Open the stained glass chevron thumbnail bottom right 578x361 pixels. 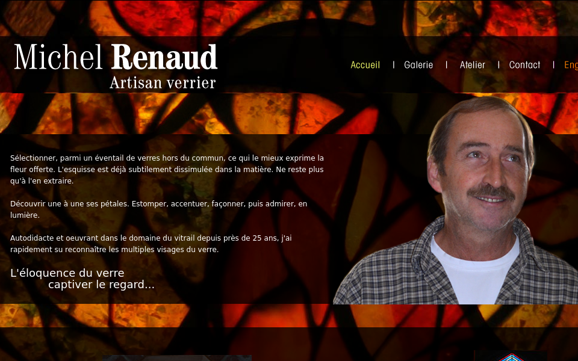click(x=512, y=357)
